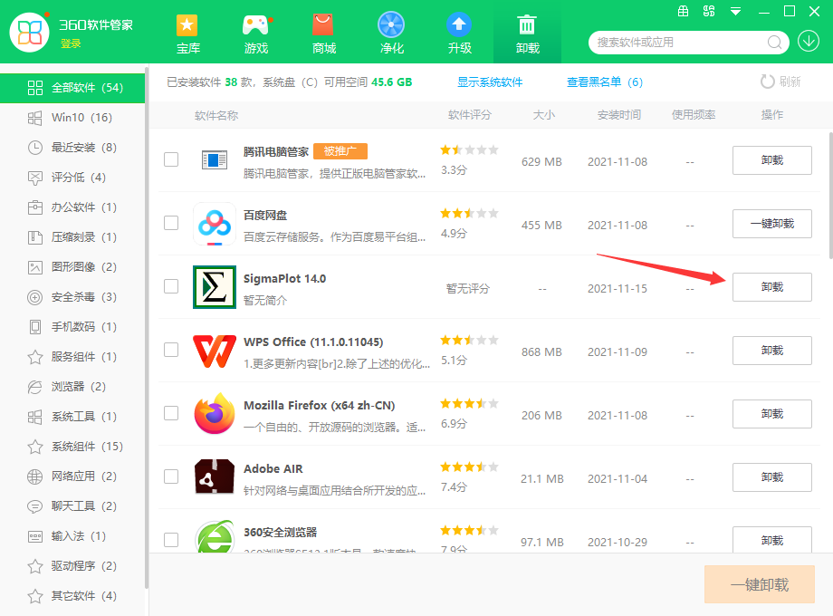
Task: Select the Mozilla Firefox checkbox
Action: tap(171, 413)
